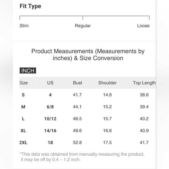Click the Size column header
169x169 pixels.
24,83
